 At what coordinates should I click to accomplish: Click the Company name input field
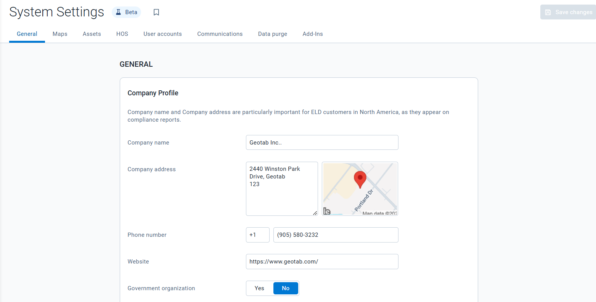322,142
